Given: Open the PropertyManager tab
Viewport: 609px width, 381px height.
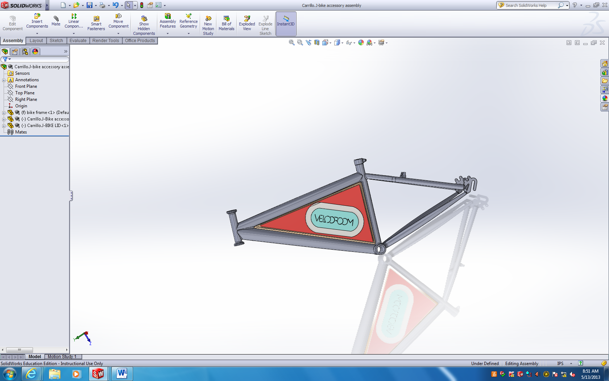Looking at the screenshot, I should coord(15,52).
